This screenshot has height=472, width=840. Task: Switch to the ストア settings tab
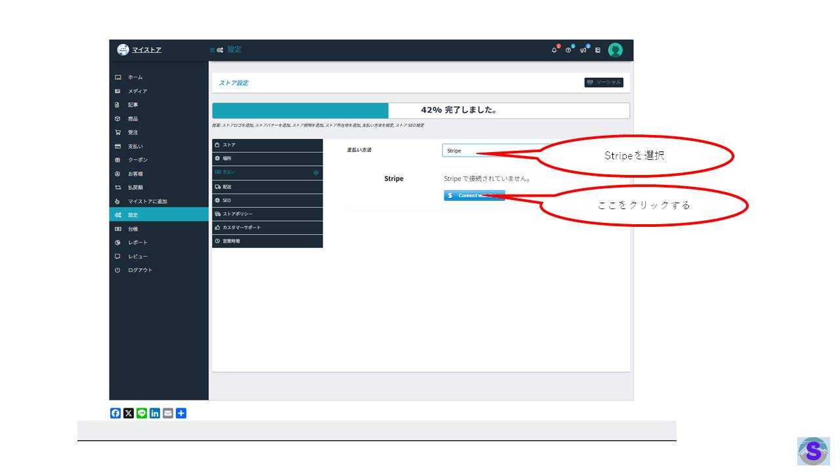coord(268,145)
